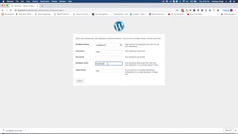Image resolution: width=238 pixels, height=134 pixels.
Task: Open the File menu
Action: (x=17, y=1)
